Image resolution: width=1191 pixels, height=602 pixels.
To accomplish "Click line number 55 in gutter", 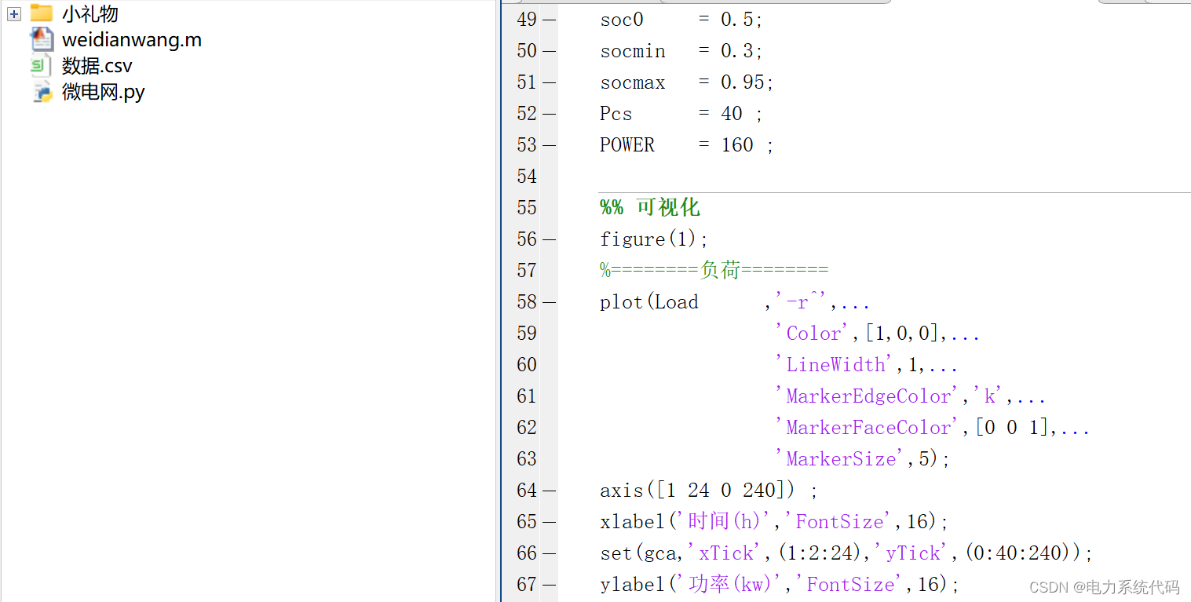I will tap(527, 208).
